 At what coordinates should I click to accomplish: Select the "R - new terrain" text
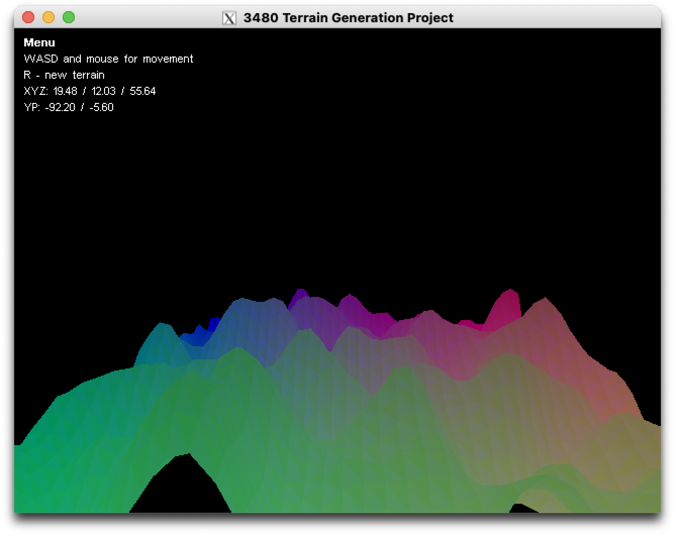click(64, 75)
